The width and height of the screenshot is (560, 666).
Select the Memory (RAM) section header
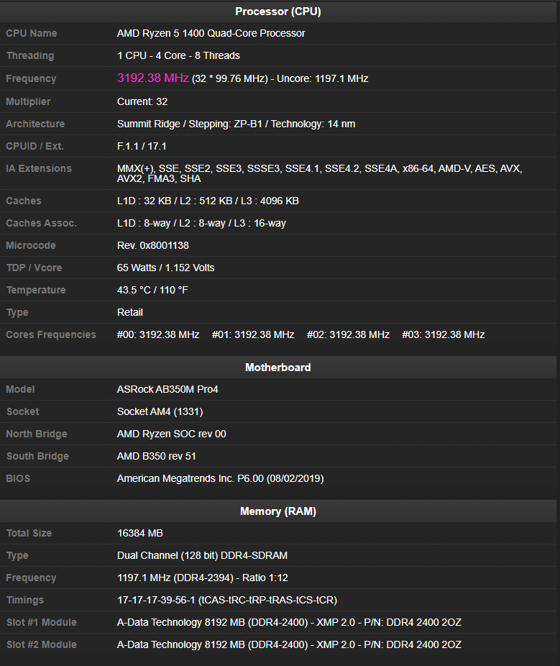pos(278,511)
